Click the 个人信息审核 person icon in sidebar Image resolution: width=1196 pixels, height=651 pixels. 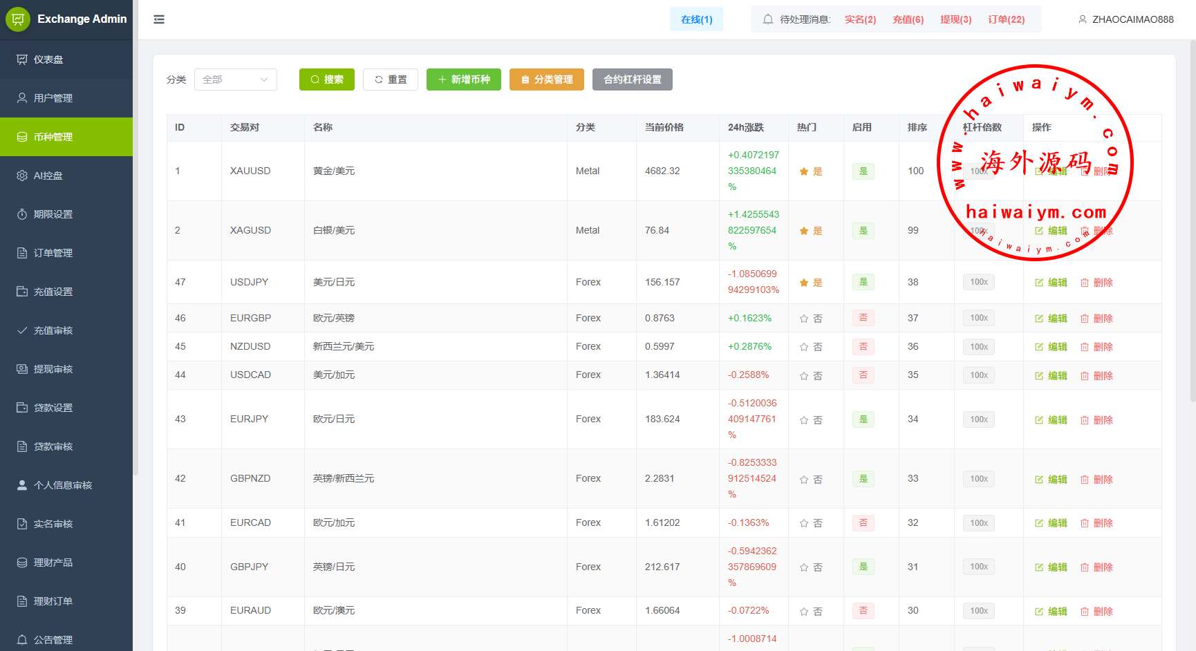(x=22, y=485)
